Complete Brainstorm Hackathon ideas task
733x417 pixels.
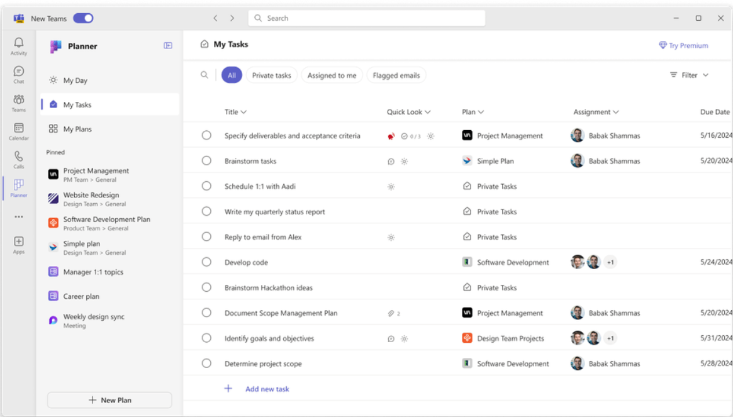(x=206, y=287)
